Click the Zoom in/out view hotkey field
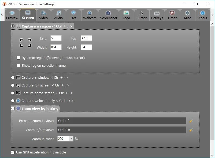The image size is (215, 158). [x=122, y=130]
